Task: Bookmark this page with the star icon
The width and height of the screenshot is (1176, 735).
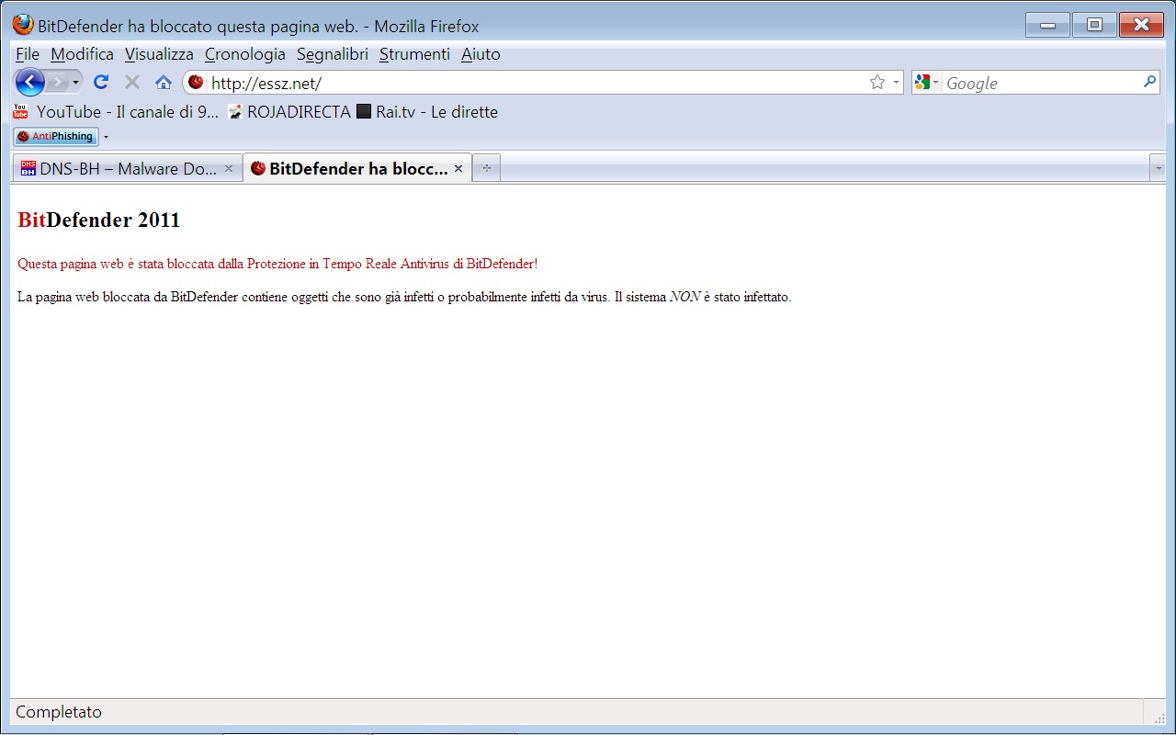Action: tap(876, 83)
